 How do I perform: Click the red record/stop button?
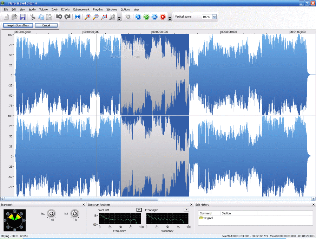point(163,17)
